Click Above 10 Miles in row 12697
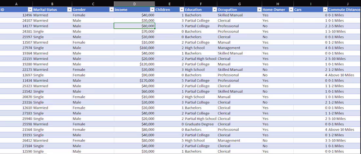This screenshot has width=361, height=154. [344, 75]
